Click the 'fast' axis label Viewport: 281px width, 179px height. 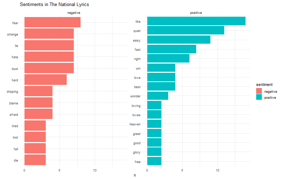pos(138,49)
